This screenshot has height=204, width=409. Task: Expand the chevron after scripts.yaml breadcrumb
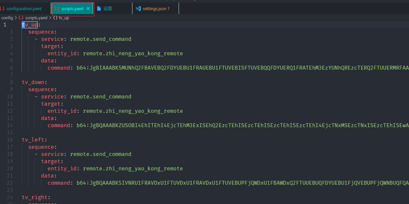click(x=50, y=18)
